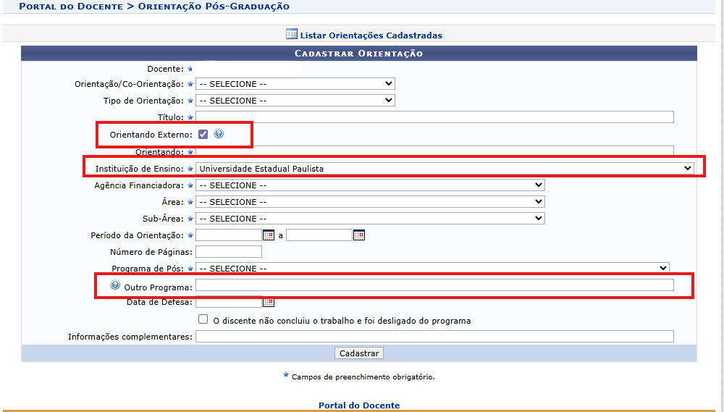Check the discente desligado do programa checkbox

click(x=203, y=319)
